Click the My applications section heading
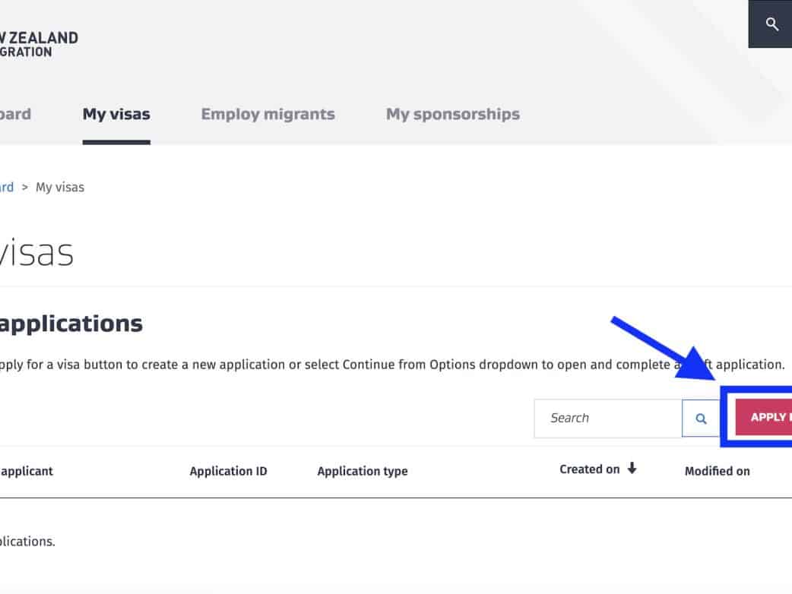This screenshot has width=792, height=594. pyautogui.click(x=70, y=324)
